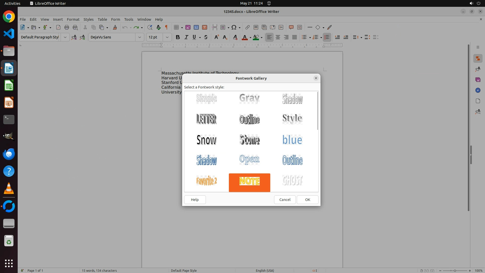The width and height of the screenshot is (485, 273).
Task: Expand the paragraph style dropdown
Action: [x=65, y=37]
